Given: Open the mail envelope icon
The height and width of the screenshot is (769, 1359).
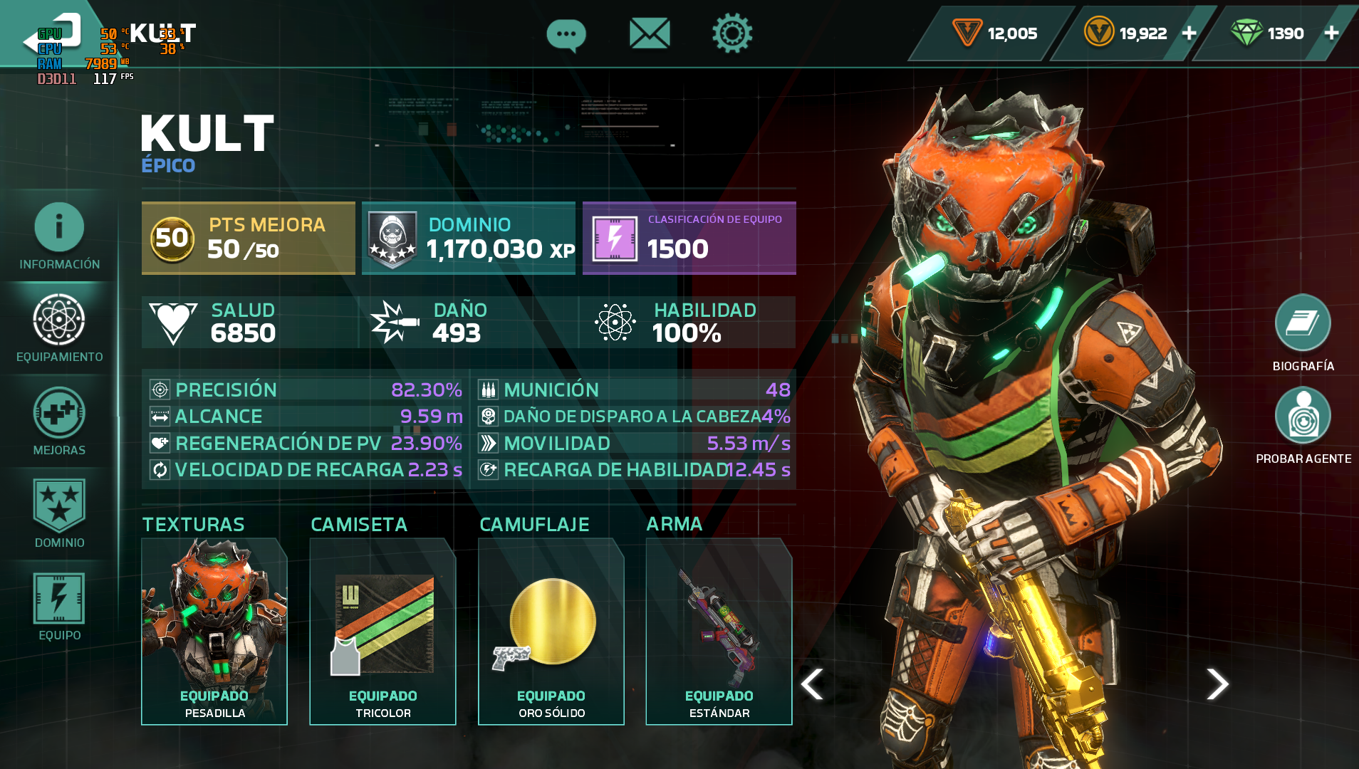Looking at the screenshot, I should 650,33.
